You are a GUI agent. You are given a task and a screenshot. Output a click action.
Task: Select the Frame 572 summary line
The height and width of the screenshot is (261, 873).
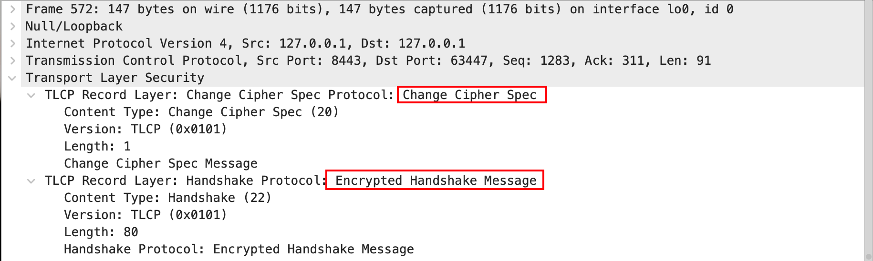(379, 9)
